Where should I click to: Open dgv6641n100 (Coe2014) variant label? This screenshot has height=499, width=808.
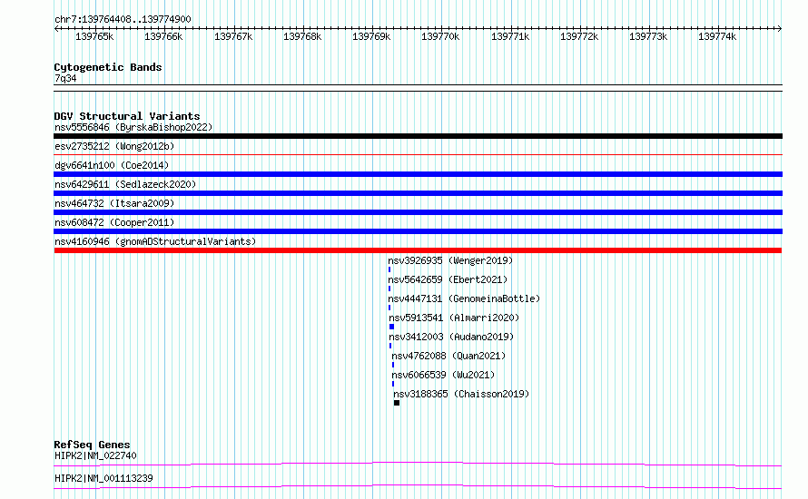coord(112,165)
